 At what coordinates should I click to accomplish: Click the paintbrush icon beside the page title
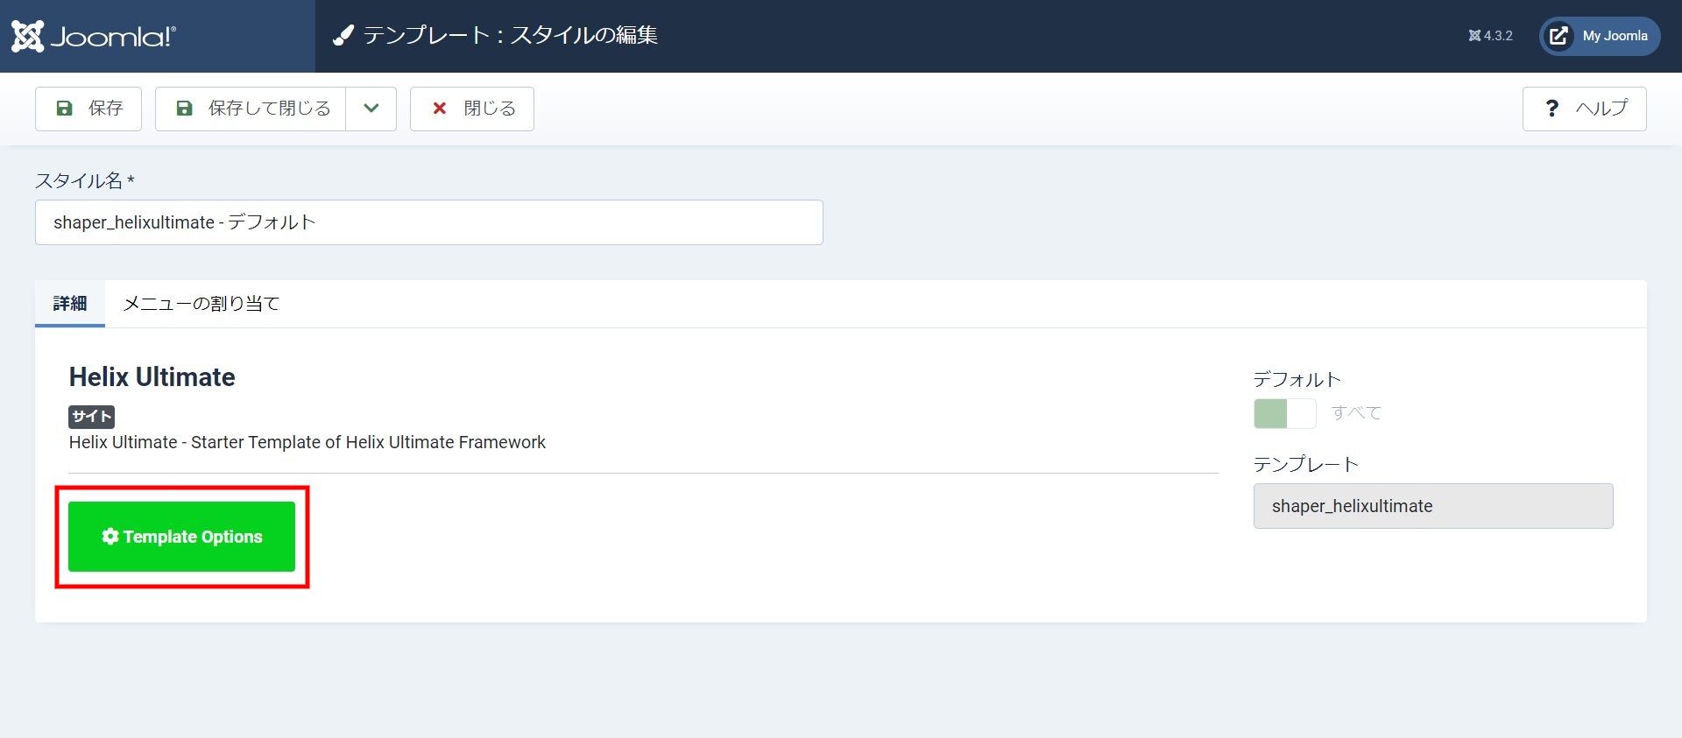click(343, 36)
